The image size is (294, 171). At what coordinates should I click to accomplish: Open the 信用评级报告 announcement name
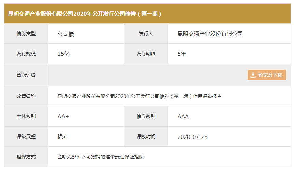coord(140,96)
